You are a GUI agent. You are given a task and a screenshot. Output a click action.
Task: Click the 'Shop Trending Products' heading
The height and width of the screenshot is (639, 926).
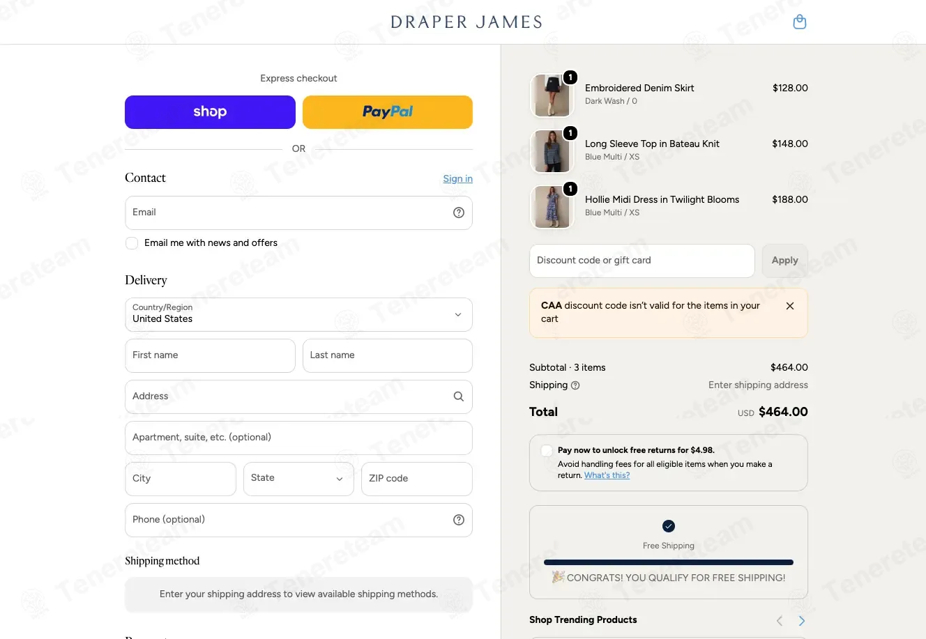tap(583, 620)
